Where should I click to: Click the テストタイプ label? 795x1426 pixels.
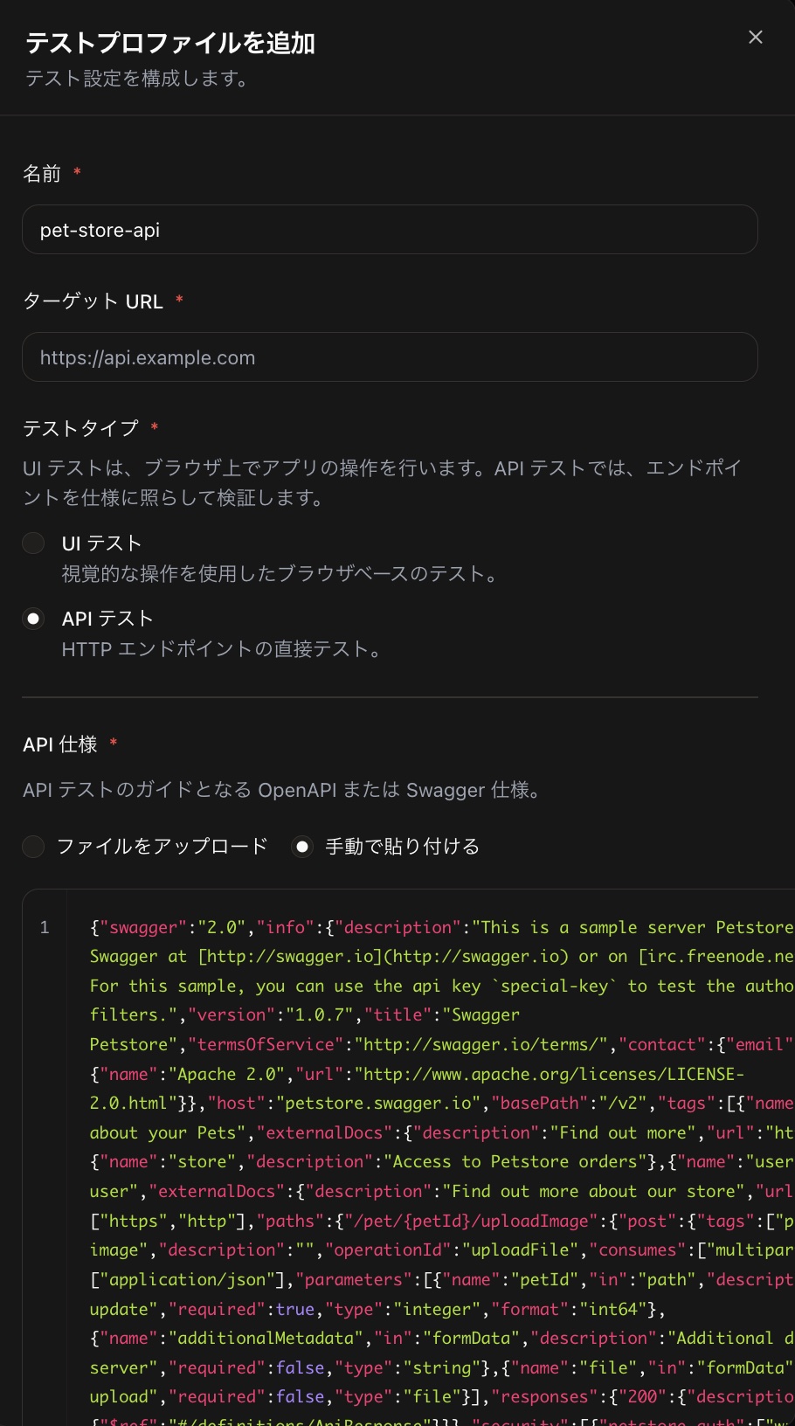80,428
